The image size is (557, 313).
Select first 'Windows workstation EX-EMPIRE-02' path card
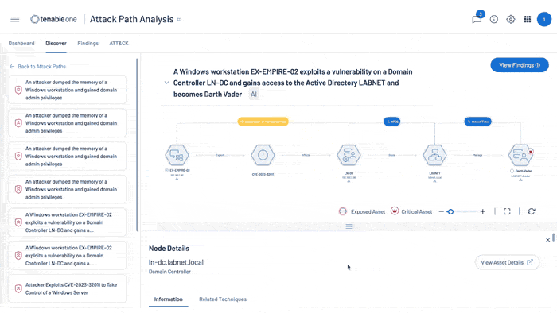point(67,222)
